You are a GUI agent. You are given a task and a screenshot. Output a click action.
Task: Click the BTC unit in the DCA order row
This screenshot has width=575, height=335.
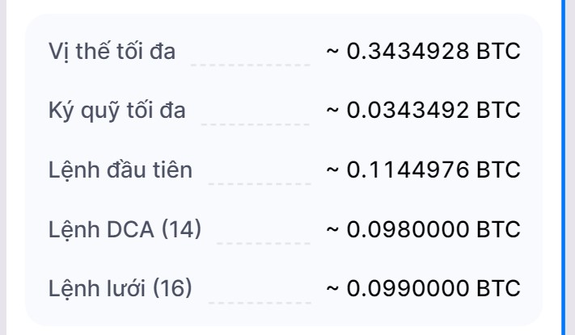tap(498, 228)
